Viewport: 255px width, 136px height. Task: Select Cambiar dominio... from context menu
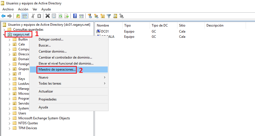pos(69,51)
